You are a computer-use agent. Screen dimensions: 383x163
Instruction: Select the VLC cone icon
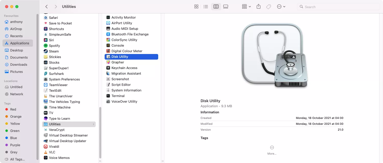(46, 152)
